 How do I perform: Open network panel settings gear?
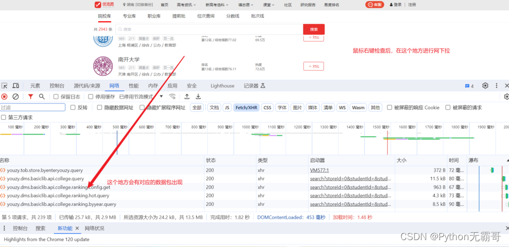tap(506, 96)
